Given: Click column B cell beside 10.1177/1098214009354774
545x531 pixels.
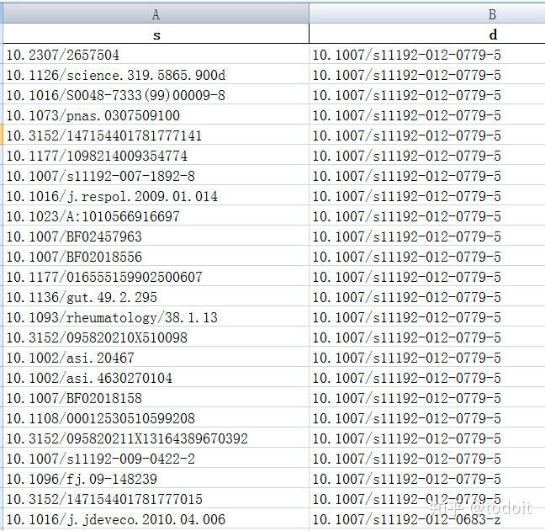Looking at the screenshot, I should [427, 155].
